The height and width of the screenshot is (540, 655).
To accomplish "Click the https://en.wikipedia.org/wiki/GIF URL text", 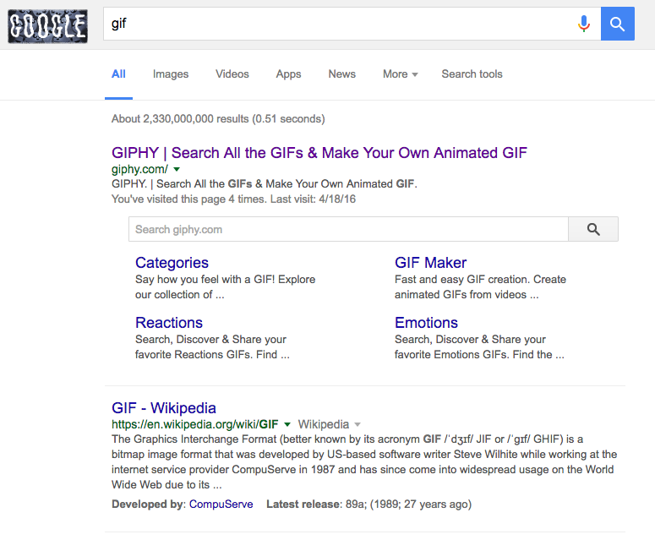I will (x=194, y=424).
